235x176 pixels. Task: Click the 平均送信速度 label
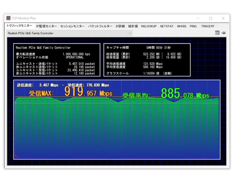point(116,64)
